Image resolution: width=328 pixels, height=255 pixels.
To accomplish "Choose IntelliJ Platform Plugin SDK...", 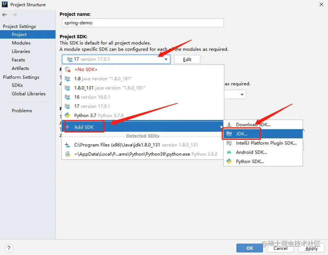I will (x=263, y=143).
